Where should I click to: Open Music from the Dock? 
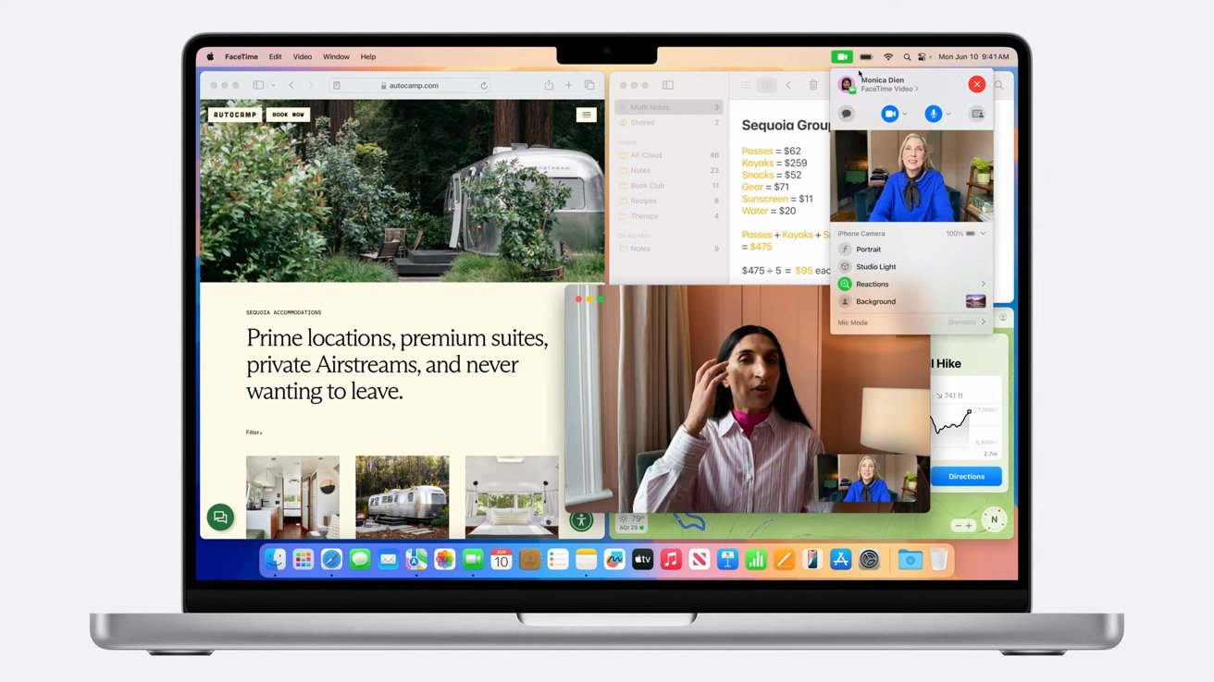(x=671, y=559)
